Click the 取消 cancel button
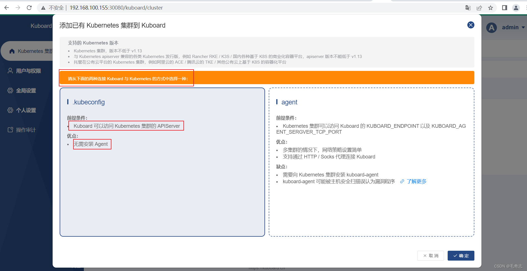527x271 pixels. 430,256
